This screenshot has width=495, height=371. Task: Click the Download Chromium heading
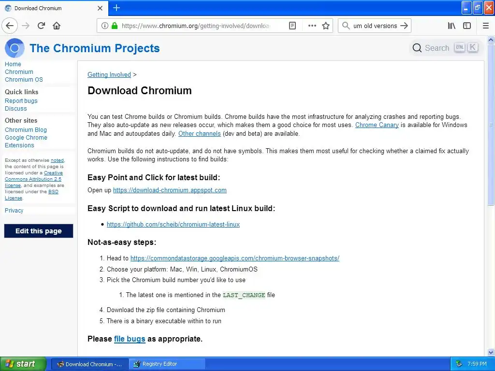click(x=140, y=90)
